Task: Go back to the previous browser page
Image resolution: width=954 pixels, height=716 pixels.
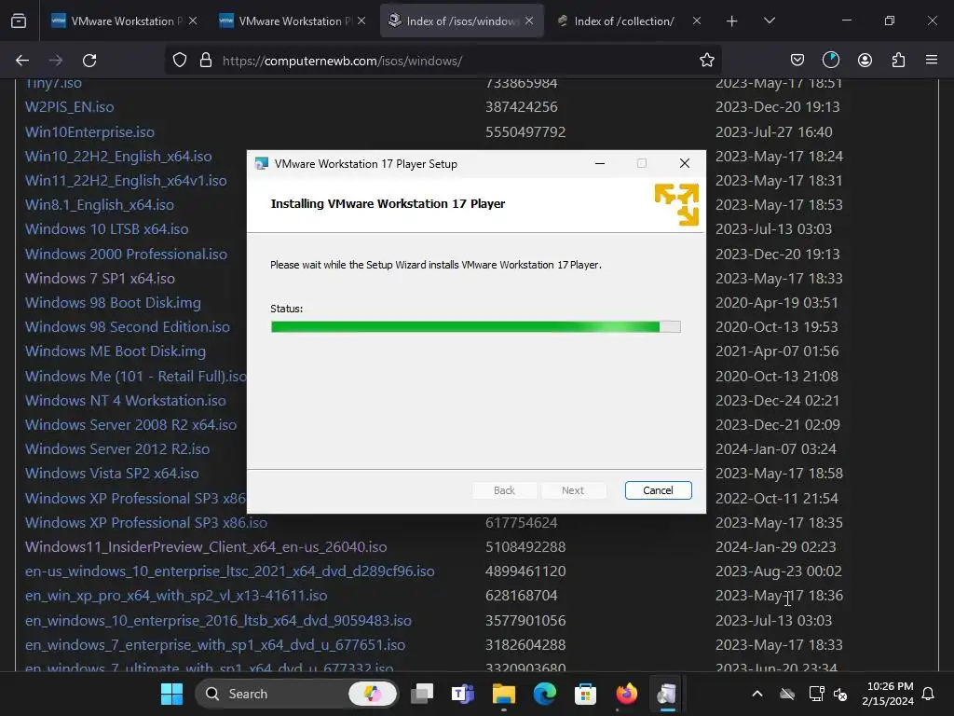Action: [x=22, y=61]
